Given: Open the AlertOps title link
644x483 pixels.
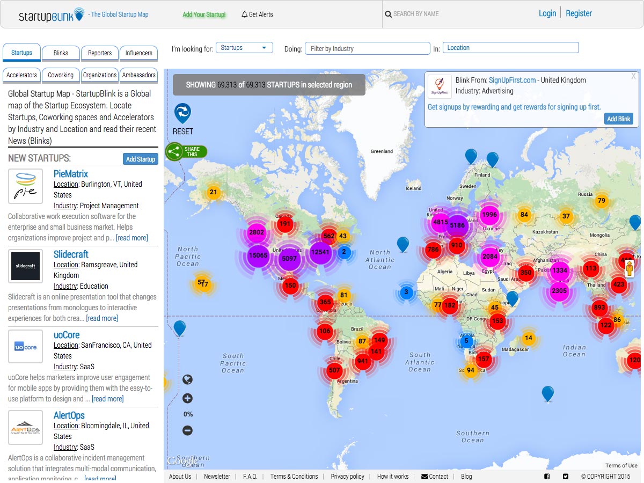Looking at the screenshot, I should point(69,415).
